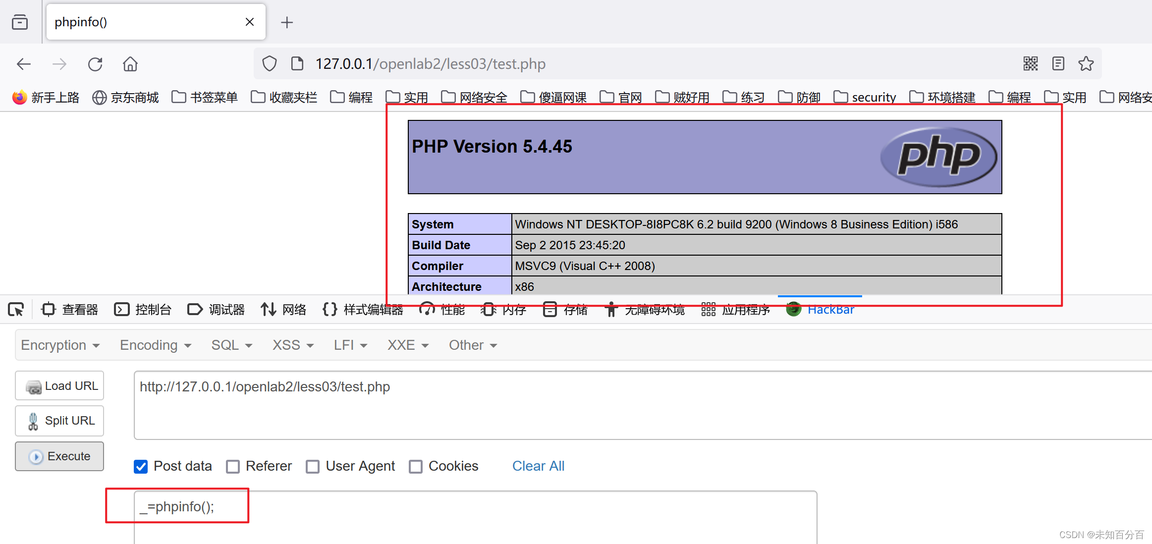The width and height of the screenshot is (1152, 544).
Task: Select the 'Sep 2 2015 23:45:20' build date
Action: [570, 245]
